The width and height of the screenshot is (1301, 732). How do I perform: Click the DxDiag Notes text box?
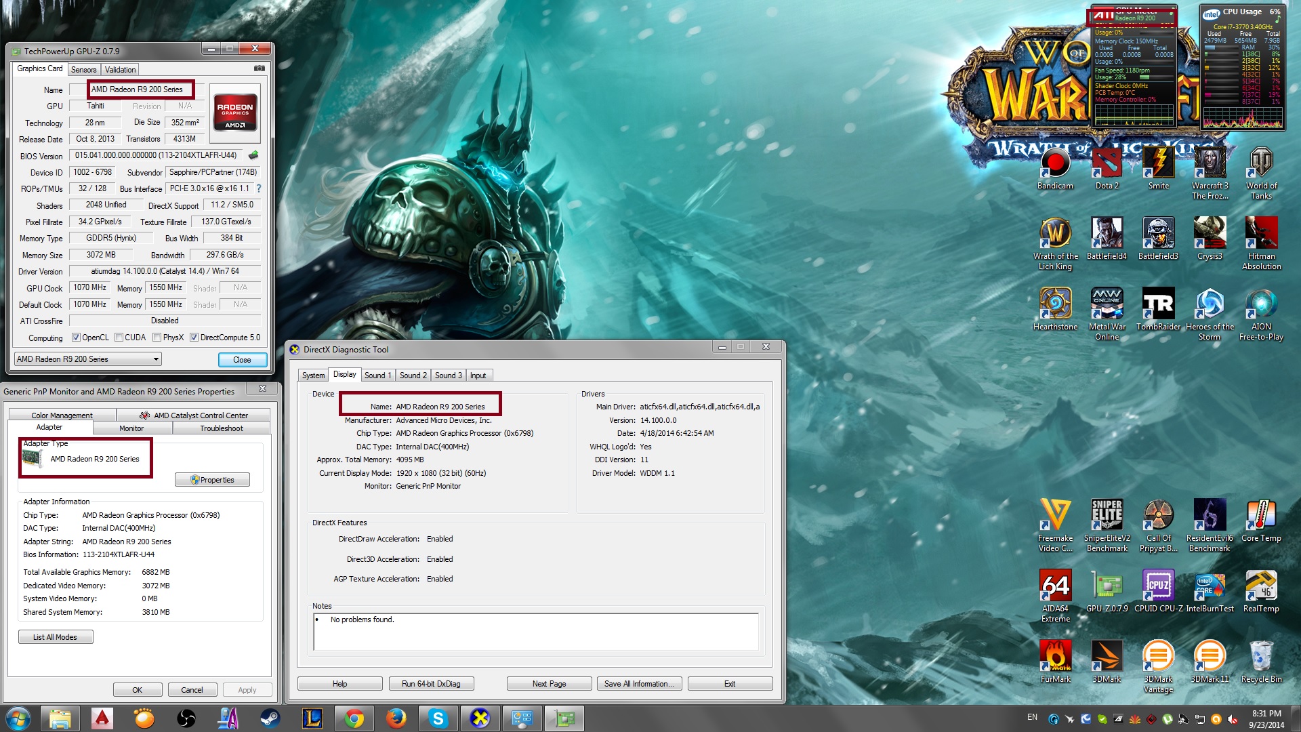click(x=535, y=632)
